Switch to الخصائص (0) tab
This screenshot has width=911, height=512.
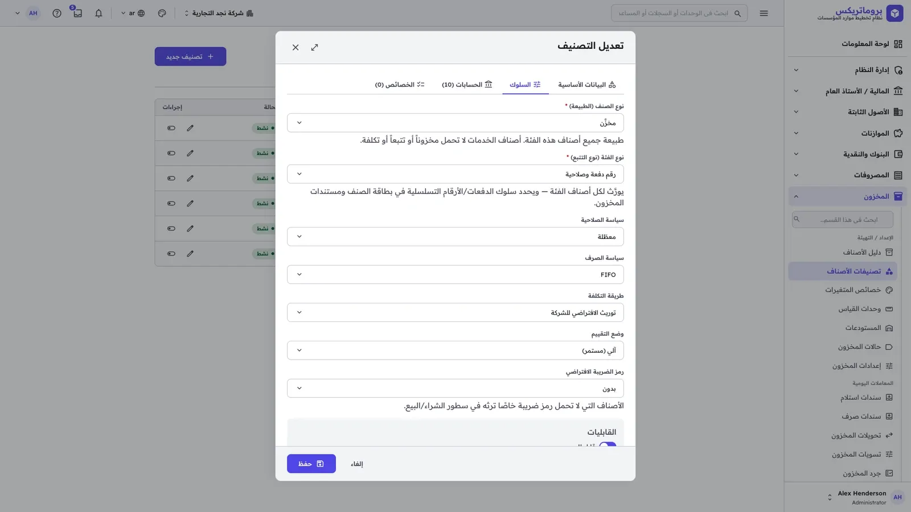(400, 85)
